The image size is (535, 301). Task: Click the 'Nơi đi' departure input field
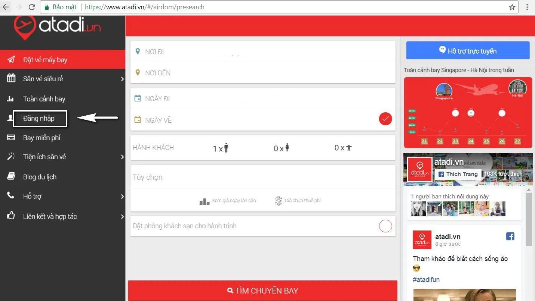point(262,52)
